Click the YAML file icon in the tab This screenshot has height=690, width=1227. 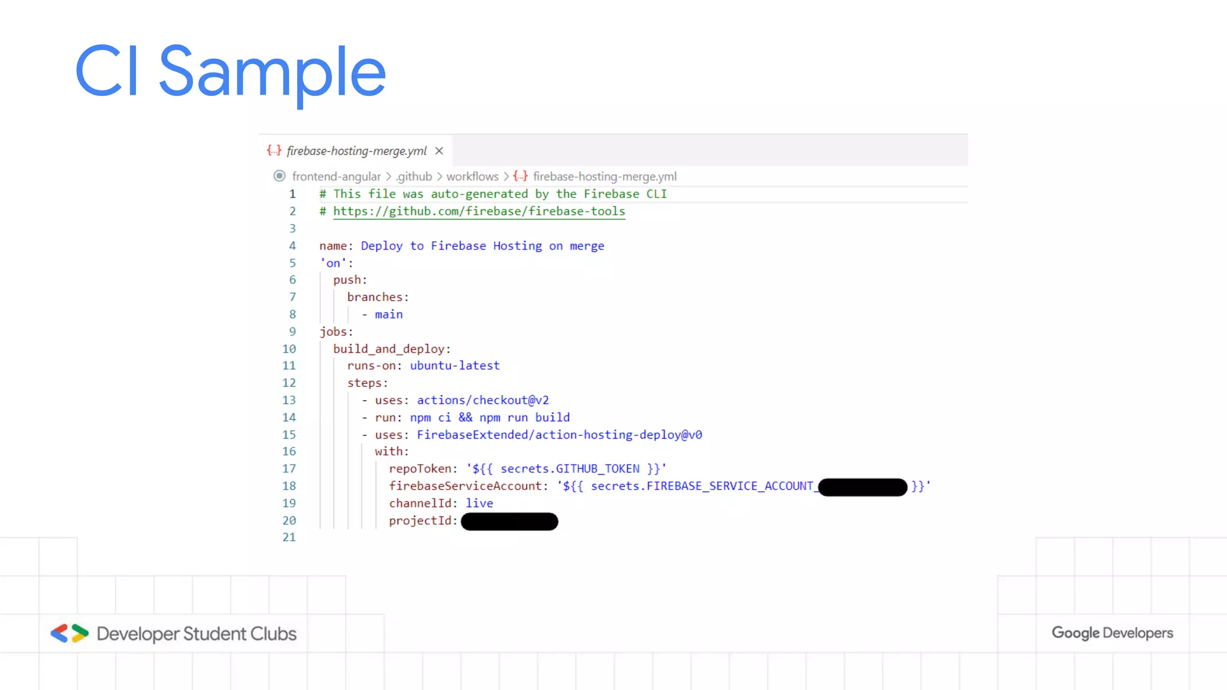[274, 150]
